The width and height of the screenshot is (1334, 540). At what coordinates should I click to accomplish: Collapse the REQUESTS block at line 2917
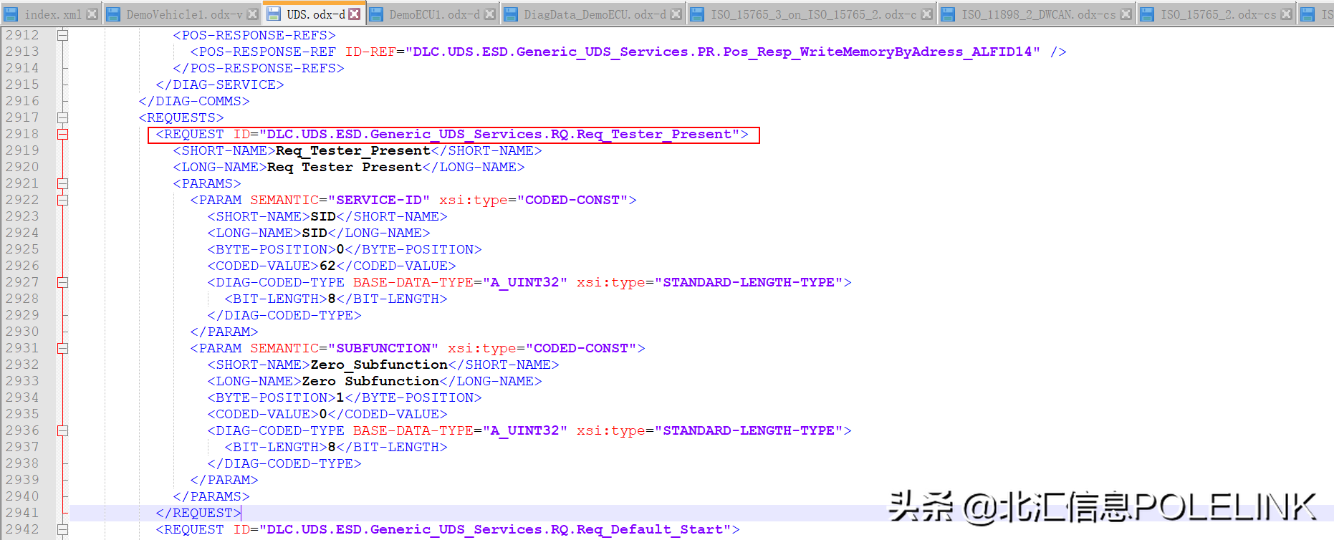coord(63,117)
